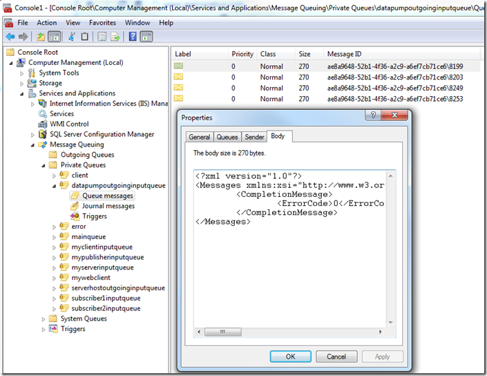Click the WMI Control icon
The image size is (487, 376).
pos(42,124)
